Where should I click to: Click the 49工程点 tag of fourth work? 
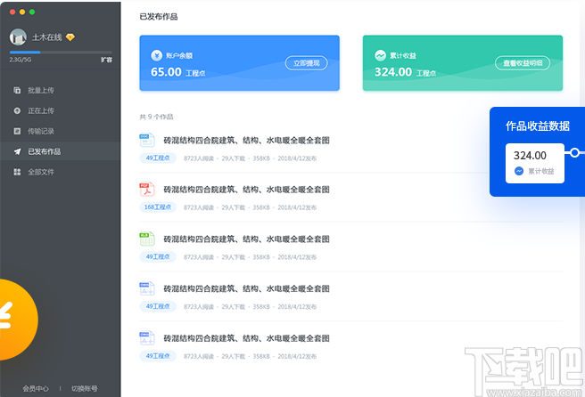158,306
